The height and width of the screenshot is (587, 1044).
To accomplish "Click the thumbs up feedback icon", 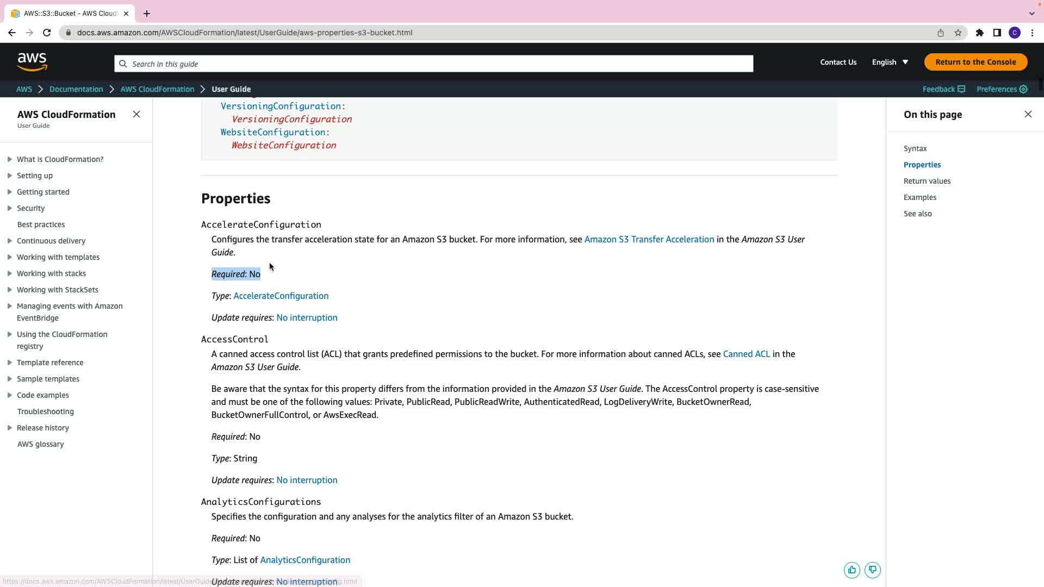I will click(852, 570).
